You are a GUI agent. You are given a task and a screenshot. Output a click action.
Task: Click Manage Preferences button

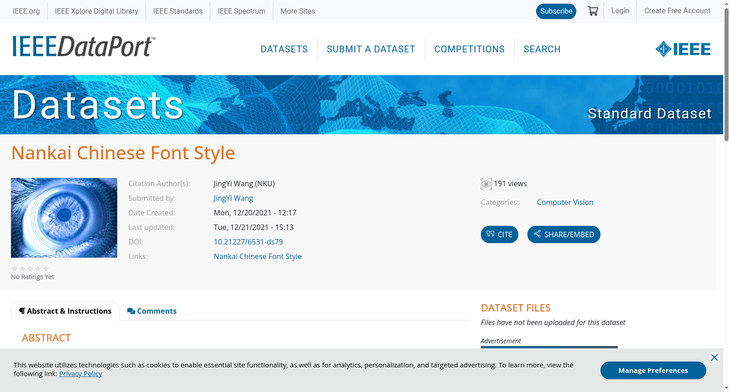click(653, 370)
